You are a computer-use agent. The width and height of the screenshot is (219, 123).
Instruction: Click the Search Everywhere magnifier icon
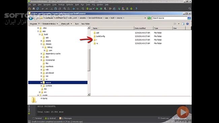[x=190, y=8]
